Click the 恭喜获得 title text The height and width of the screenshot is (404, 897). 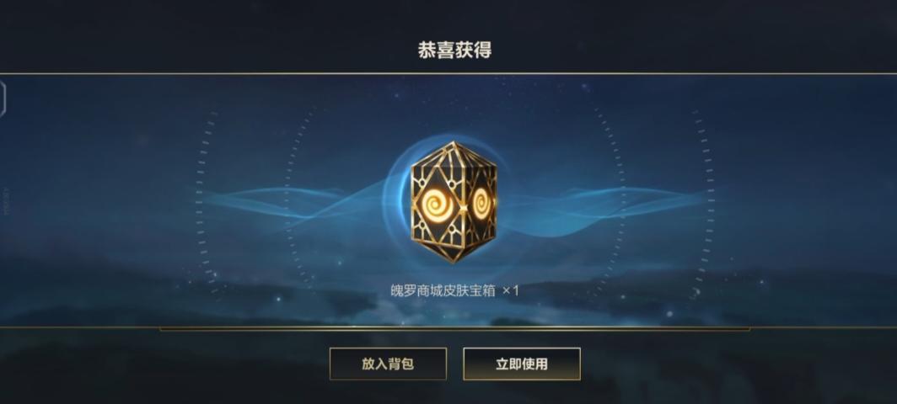click(x=454, y=50)
